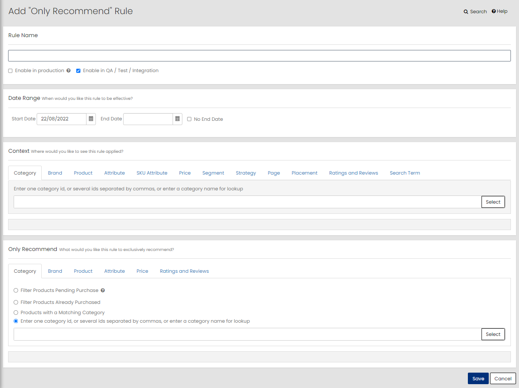This screenshot has width=519, height=388.
Task: Click Cancel to discard the rule
Action: [x=503, y=379]
